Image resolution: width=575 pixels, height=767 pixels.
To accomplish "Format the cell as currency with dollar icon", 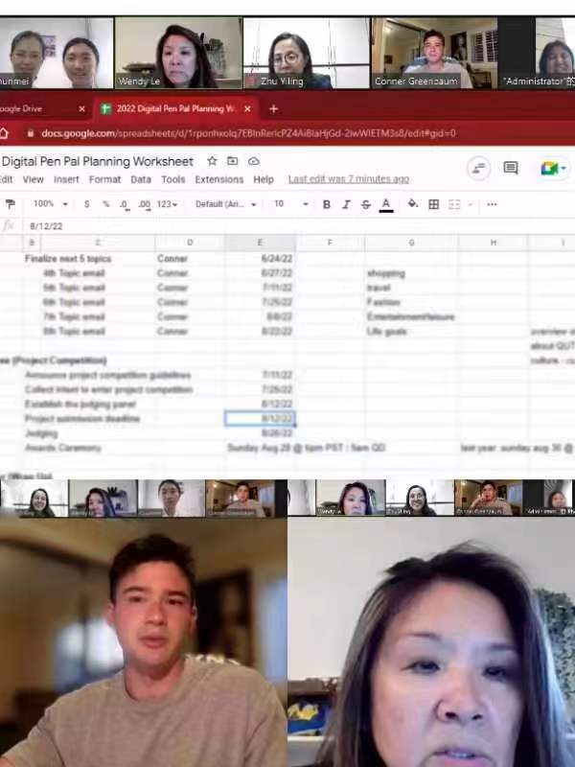I will pos(86,204).
